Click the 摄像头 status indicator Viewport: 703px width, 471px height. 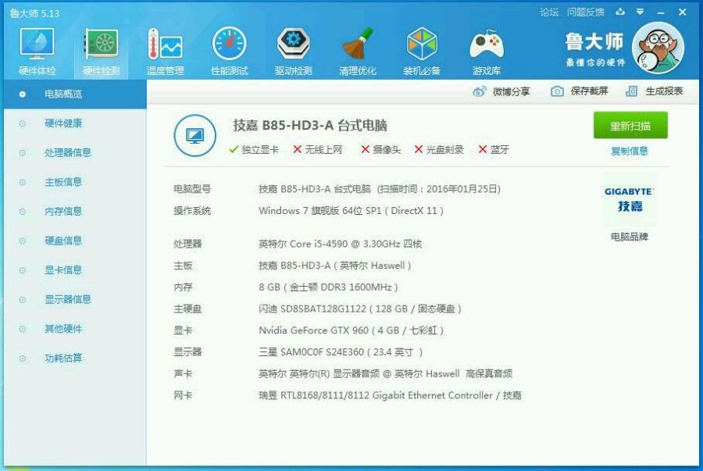point(381,150)
